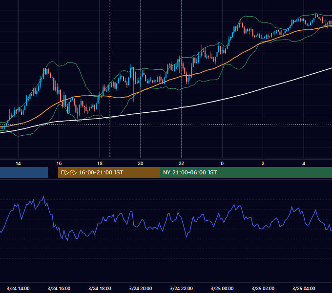332x293 pixels.
Task: Click the hour label 14 on time axis
Action: point(18,164)
